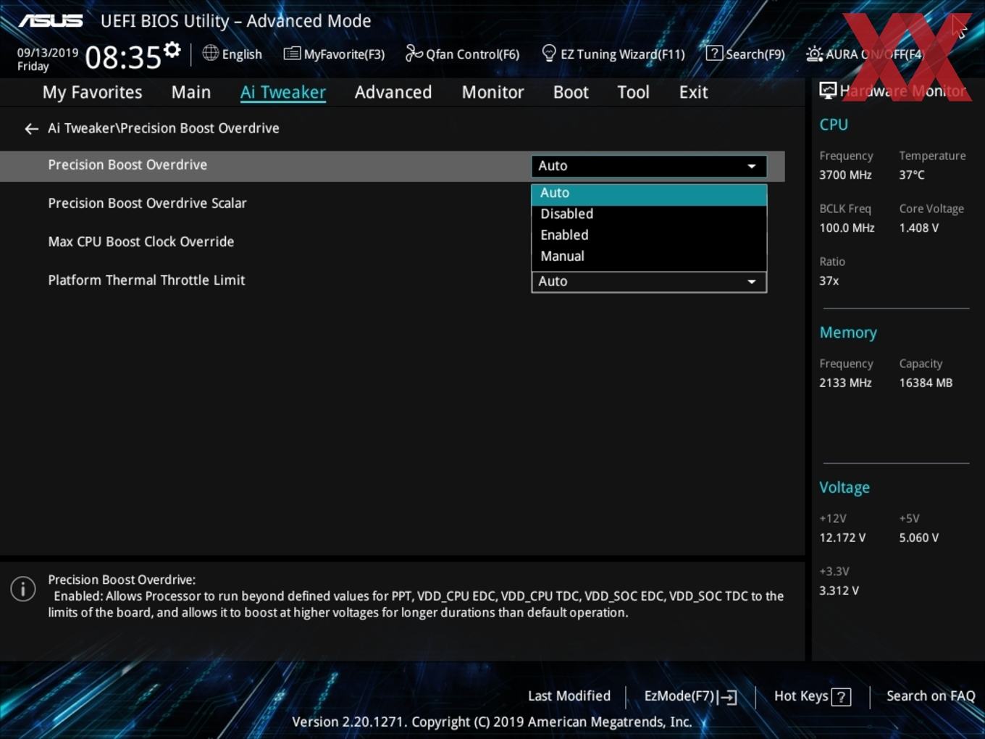Click the 08:35 clock display
Screen dimensions: 985x739
pyautogui.click(x=123, y=57)
